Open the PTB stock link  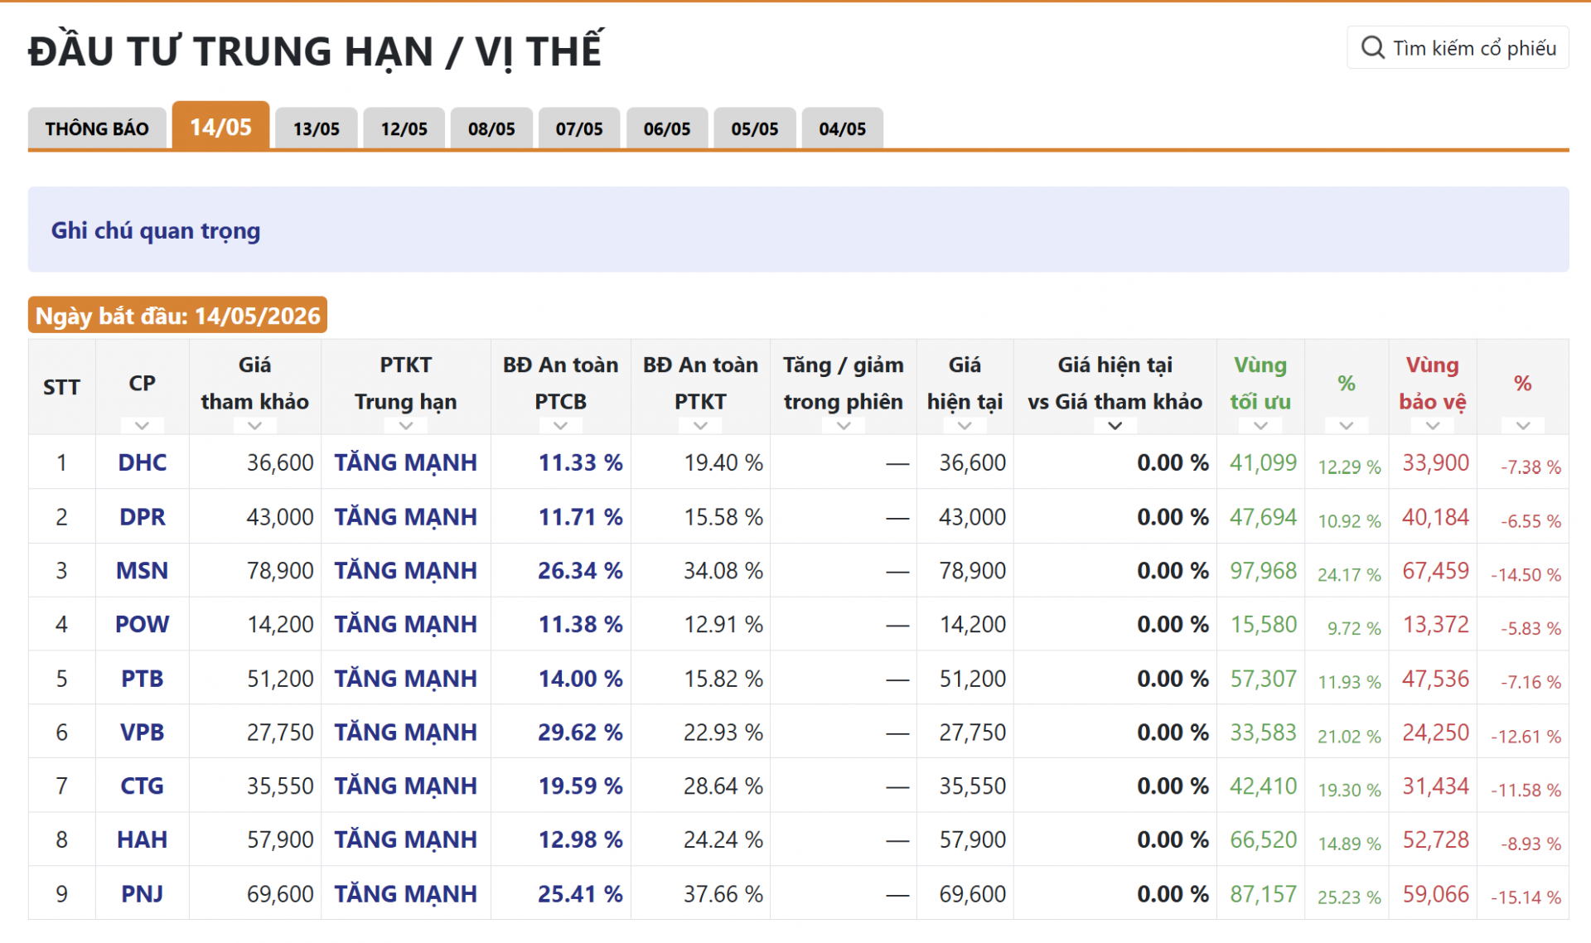pyautogui.click(x=143, y=679)
